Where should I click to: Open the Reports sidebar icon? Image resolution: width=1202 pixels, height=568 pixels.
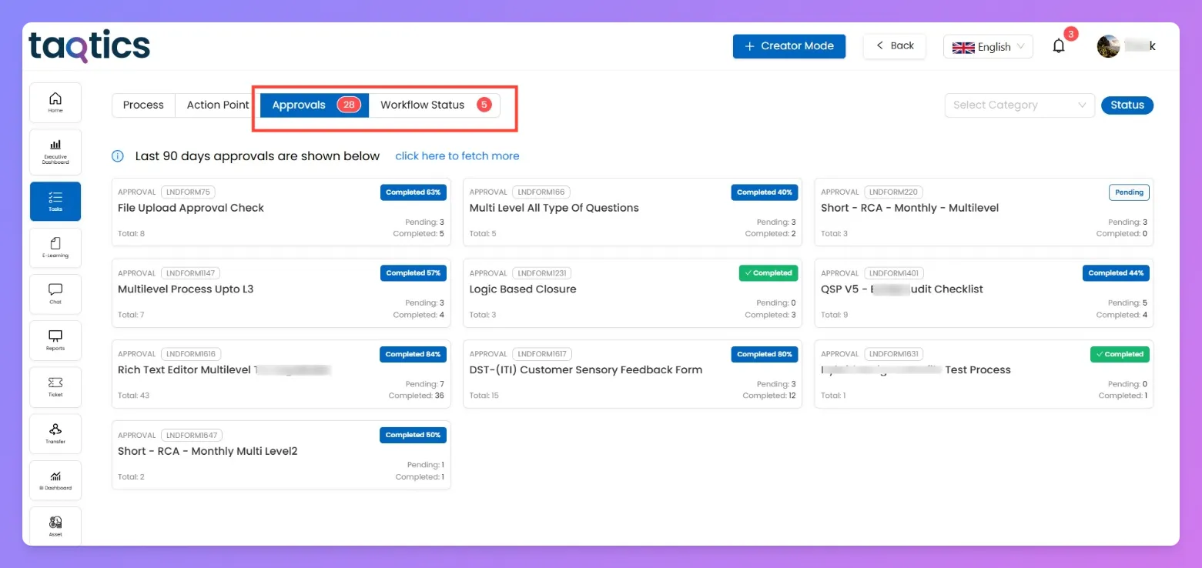click(x=55, y=340)
